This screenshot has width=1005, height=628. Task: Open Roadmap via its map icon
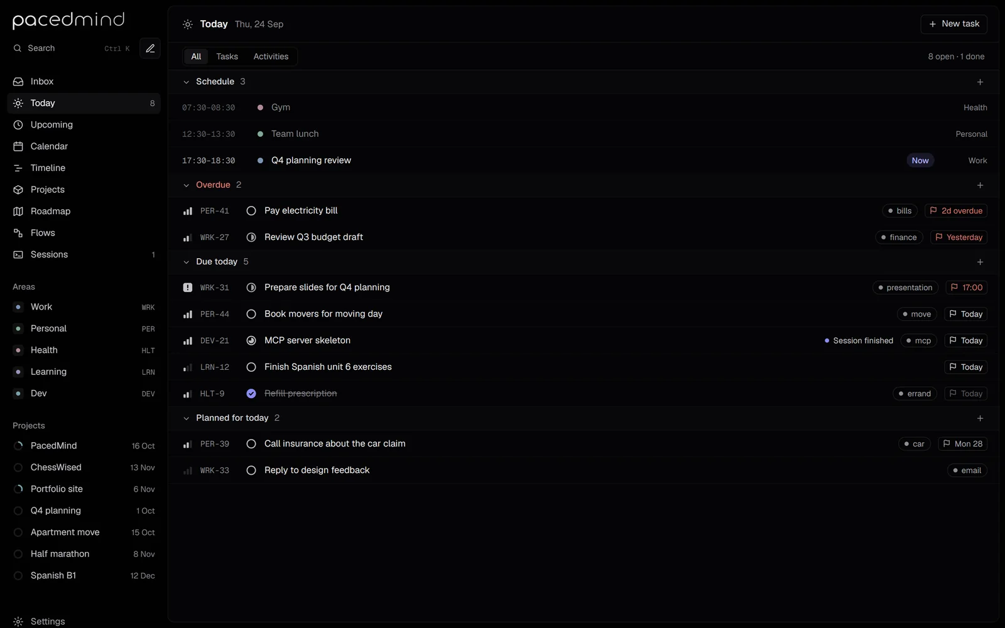(18, 211)
